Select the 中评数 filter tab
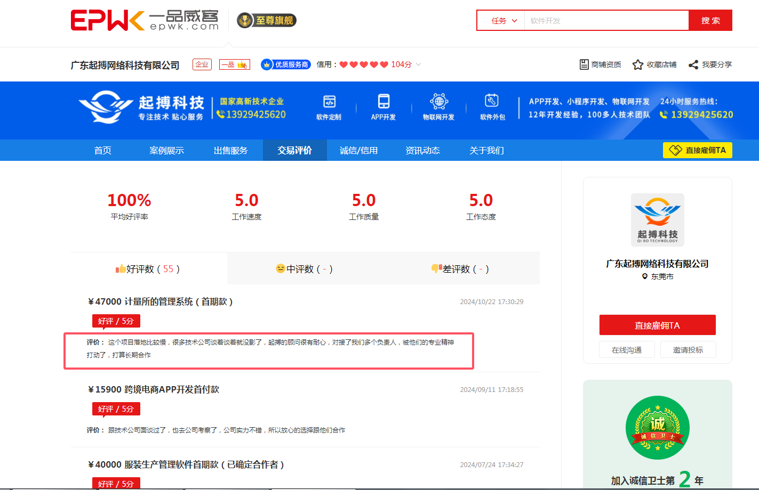 pyautogui.click(x=305, y=268)
